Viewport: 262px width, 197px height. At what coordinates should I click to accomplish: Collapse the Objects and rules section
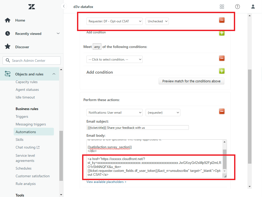click(x=54, y=74)
